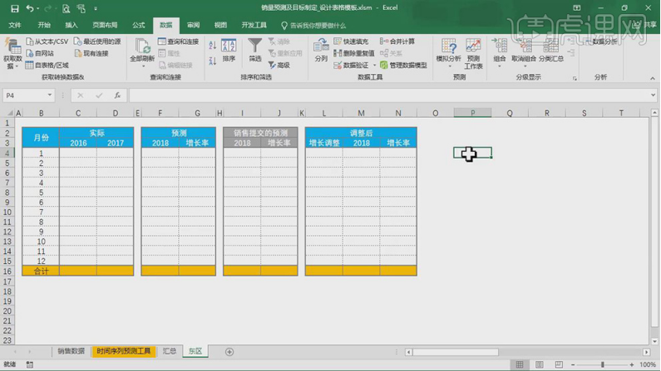Add a new sheet with plus button
Viewport: 661px width, 371px height.
pos(229,352)
